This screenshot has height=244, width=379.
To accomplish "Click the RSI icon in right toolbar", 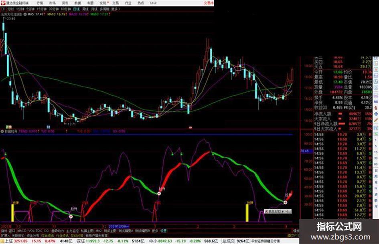I will (x=376, y=102).
